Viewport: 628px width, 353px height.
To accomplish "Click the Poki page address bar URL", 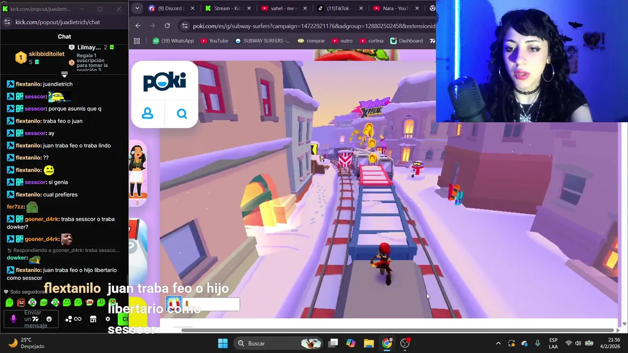I will (x=314, y=26).
